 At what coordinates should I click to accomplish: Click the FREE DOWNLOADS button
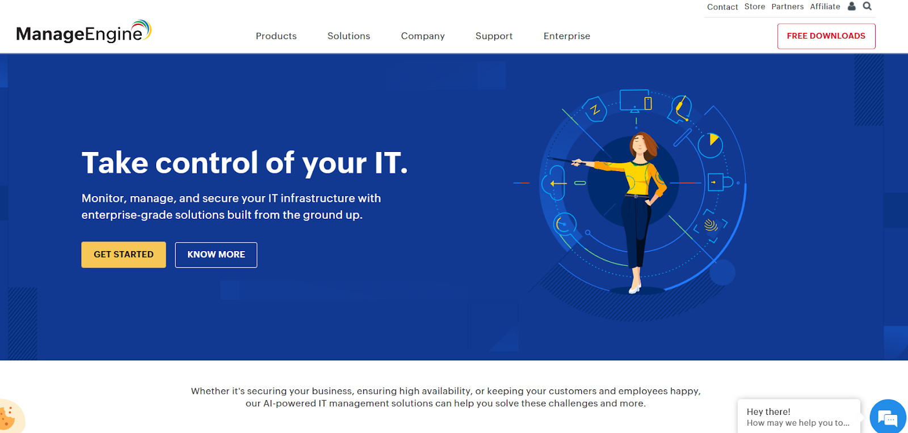(826, 36)
